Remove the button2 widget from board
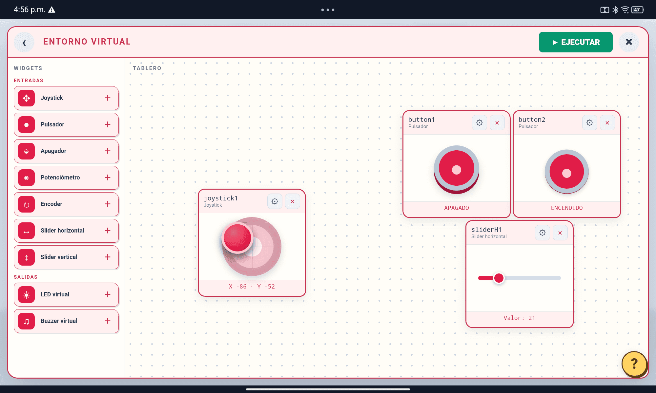This screenshot has height=393, width=656. (x=607, y=123)
